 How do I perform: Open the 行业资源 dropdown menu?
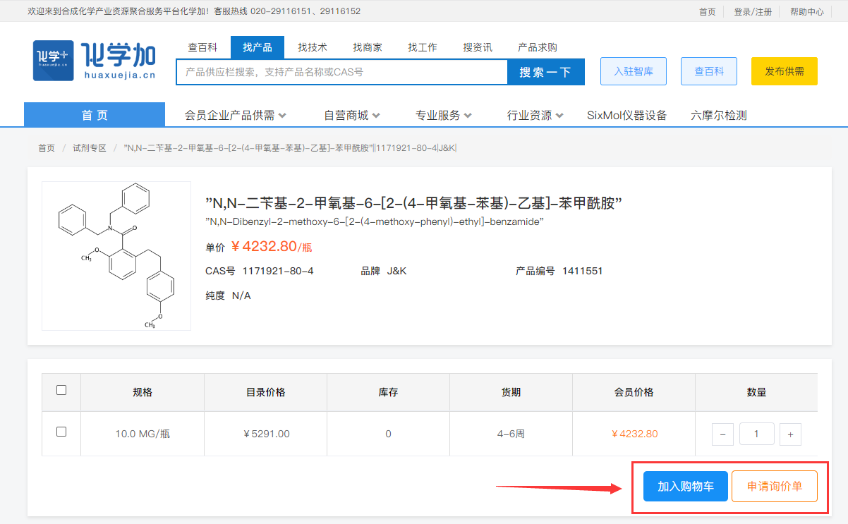[535, 115]
